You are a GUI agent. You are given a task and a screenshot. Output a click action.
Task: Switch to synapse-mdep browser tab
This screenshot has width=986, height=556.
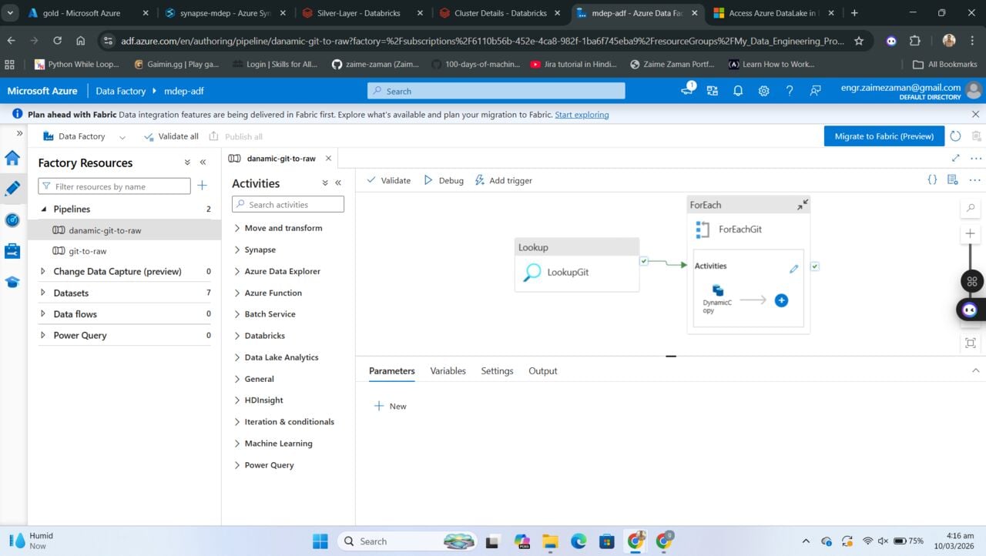(225, 13)
